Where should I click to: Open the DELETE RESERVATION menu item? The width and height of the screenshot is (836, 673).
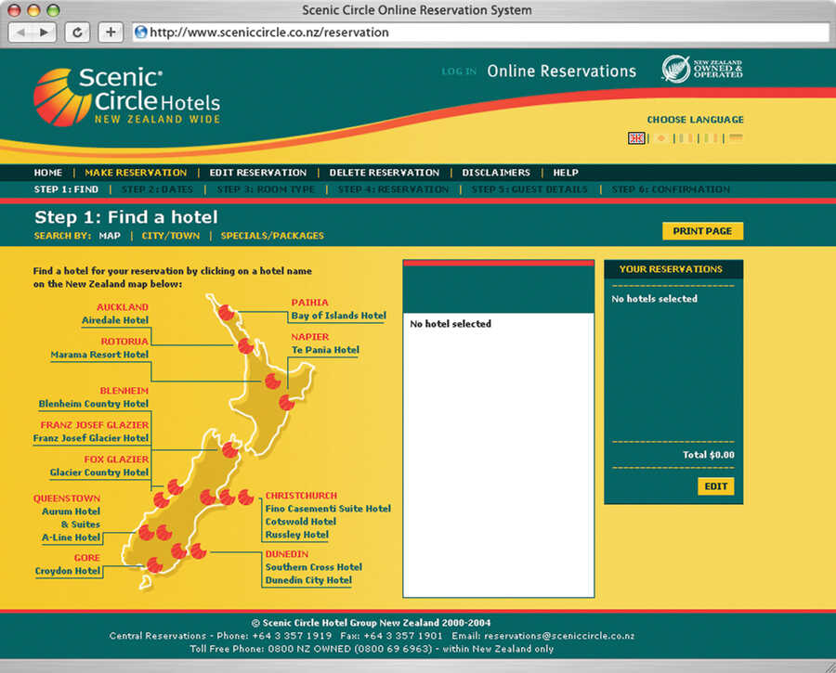[385, 173]
